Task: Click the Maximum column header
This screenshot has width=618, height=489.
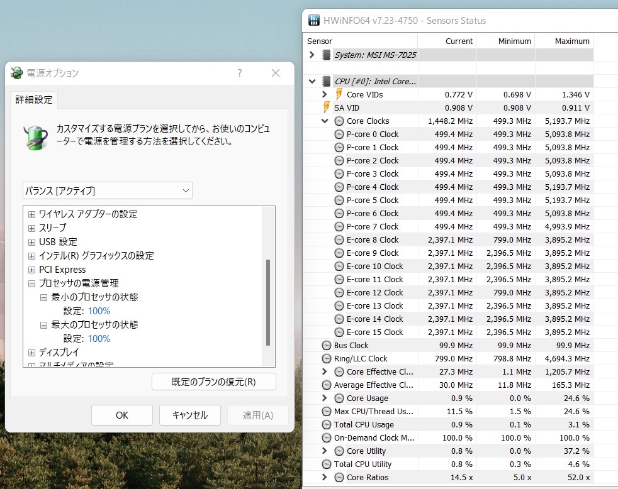Action: 564,41
